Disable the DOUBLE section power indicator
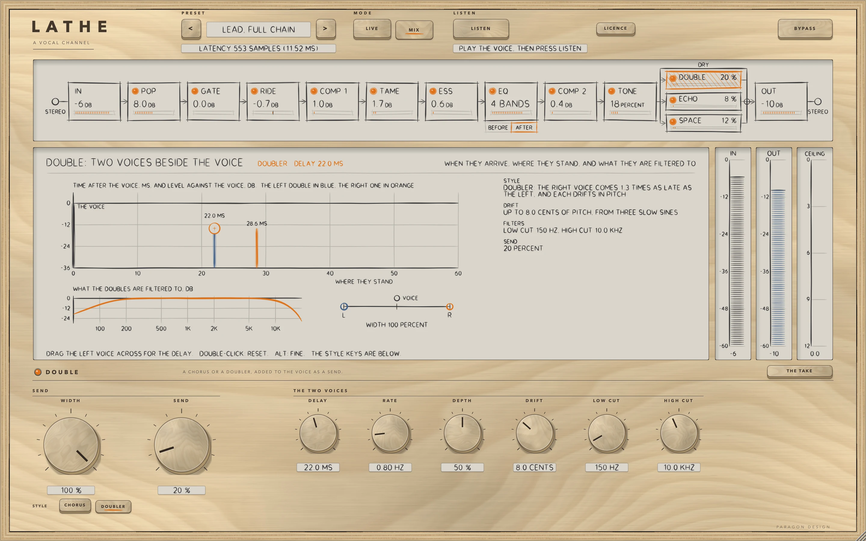 (x=38, y=372)
